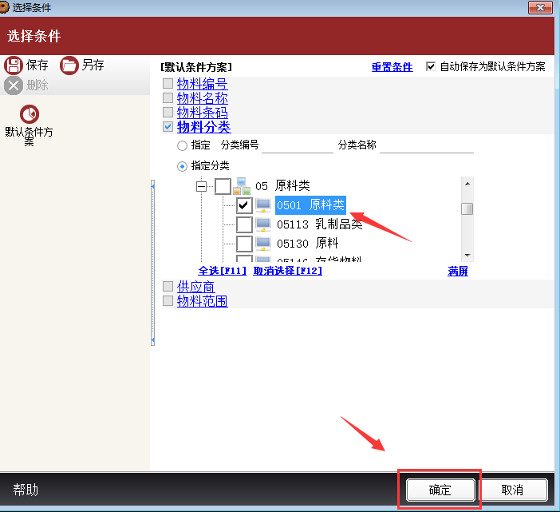The height and width of the screenshot is (512, 560).
Task: Click the 分类名称 input field
Action: coord(427,145)
